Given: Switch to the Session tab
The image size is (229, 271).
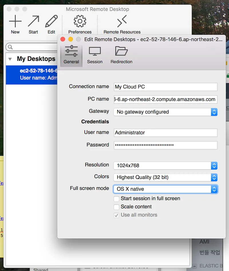Looking at the screenshot, I should 95,55.
